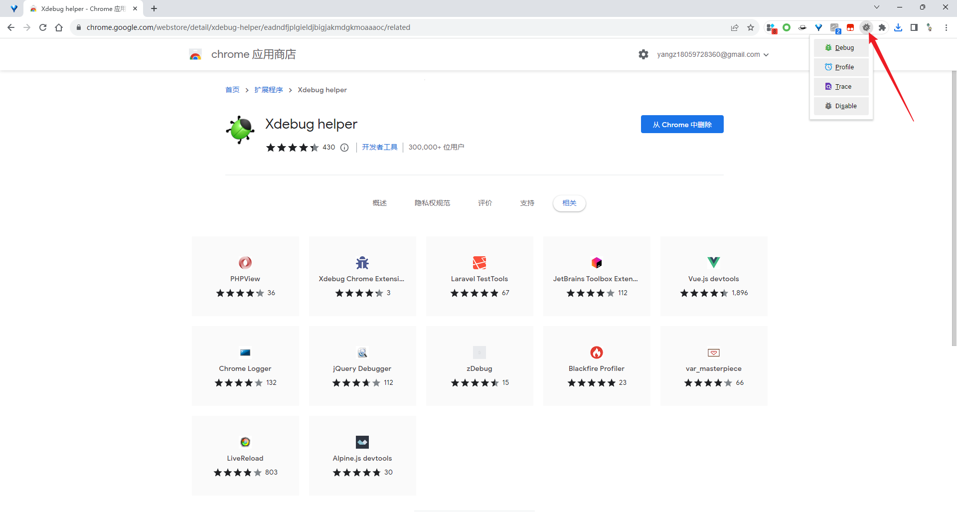Click the Xdebug helper bug icon in toolbar

pos(866,27)
